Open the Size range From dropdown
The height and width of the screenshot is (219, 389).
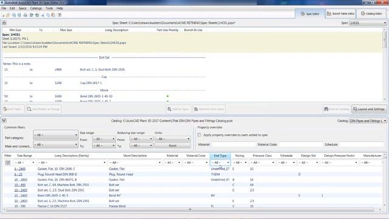click(x=104, y=139)
